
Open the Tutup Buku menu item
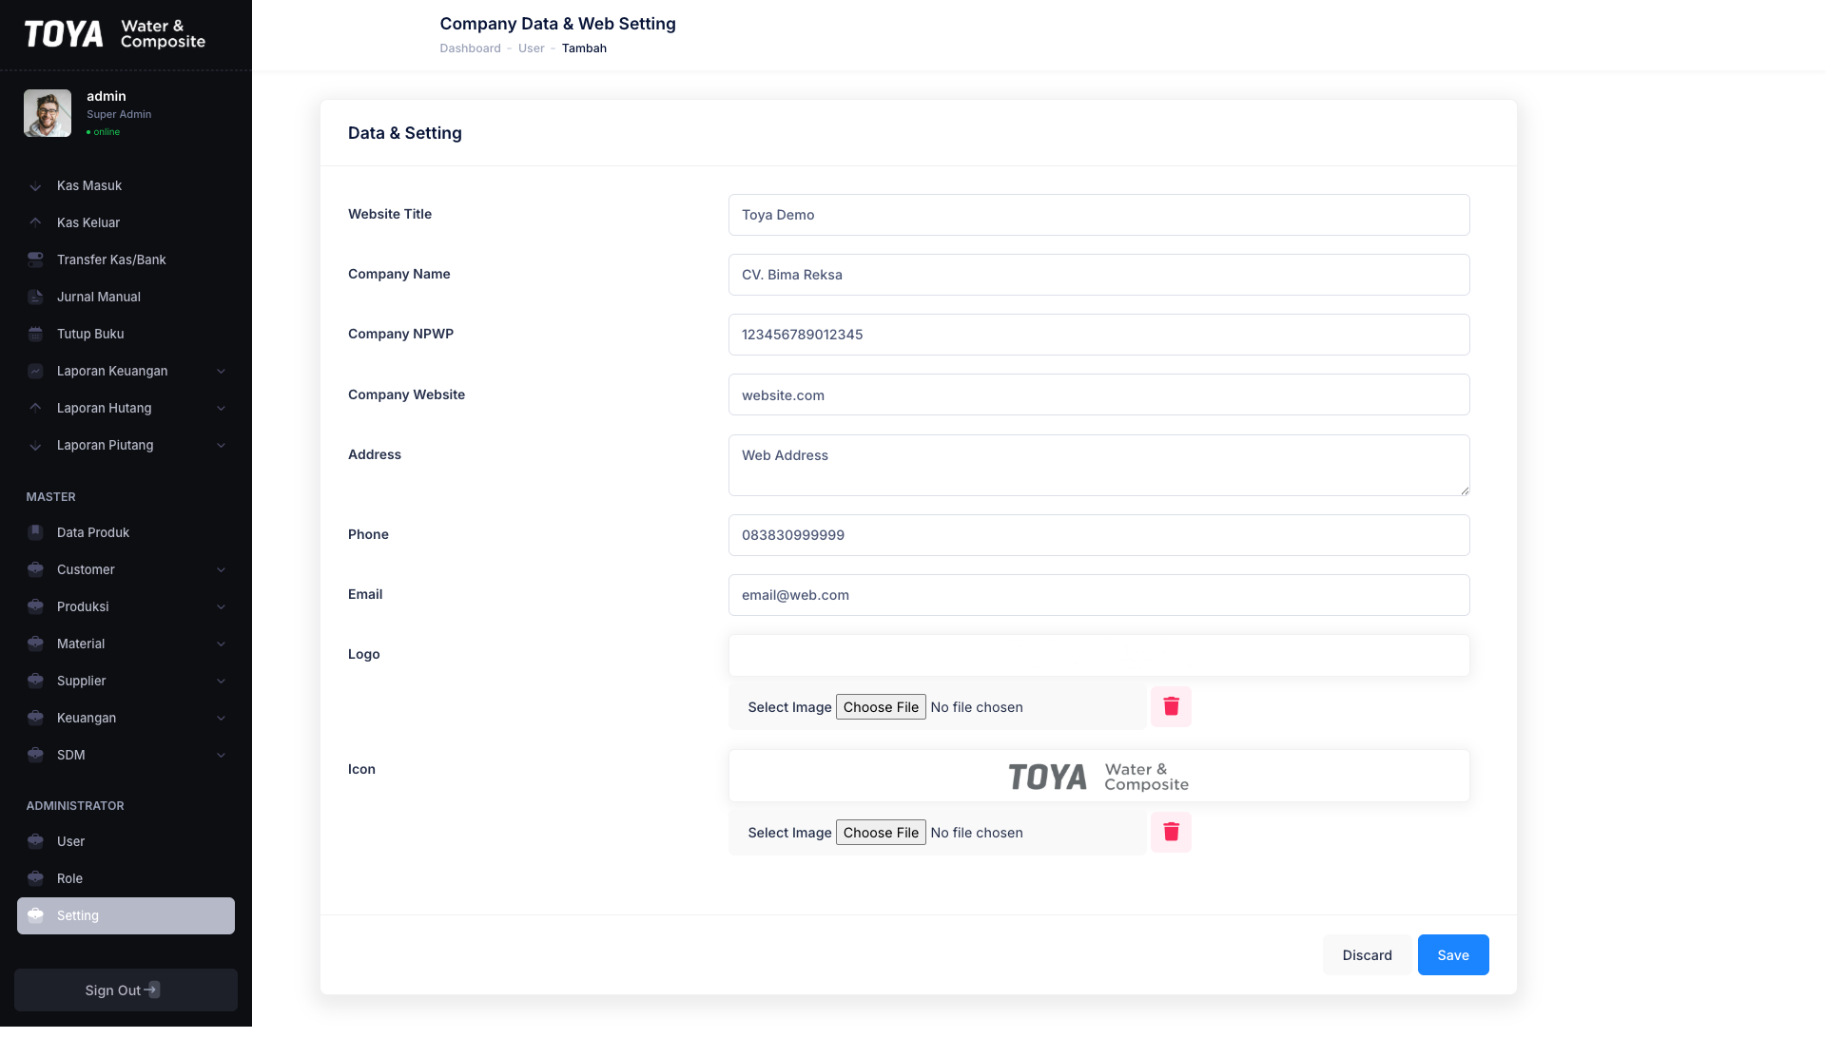coord(126,336)
